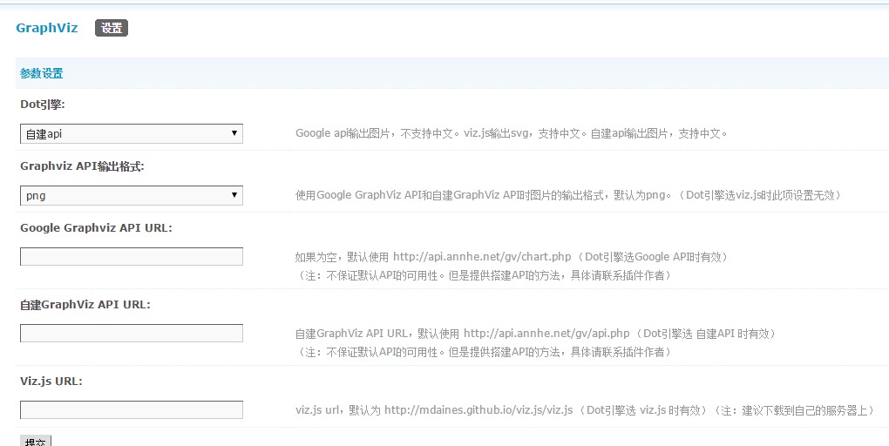889x446 pixels.
Task: Click the Dot引擎 description about Google api
Action: (x=511, y=134)
